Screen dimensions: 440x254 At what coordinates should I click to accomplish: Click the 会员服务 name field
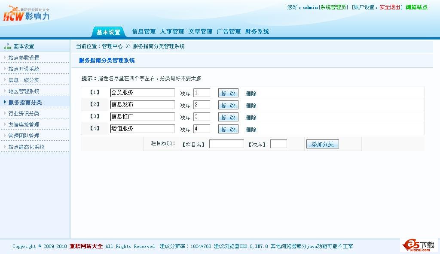[x=142, y=93]
